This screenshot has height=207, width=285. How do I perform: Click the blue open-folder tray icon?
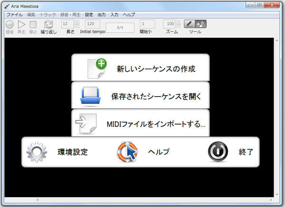pyautogui.click(x=91, y=96)
